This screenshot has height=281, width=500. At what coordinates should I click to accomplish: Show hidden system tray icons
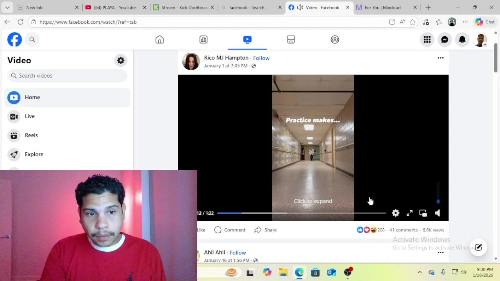(x=420, y=272)
